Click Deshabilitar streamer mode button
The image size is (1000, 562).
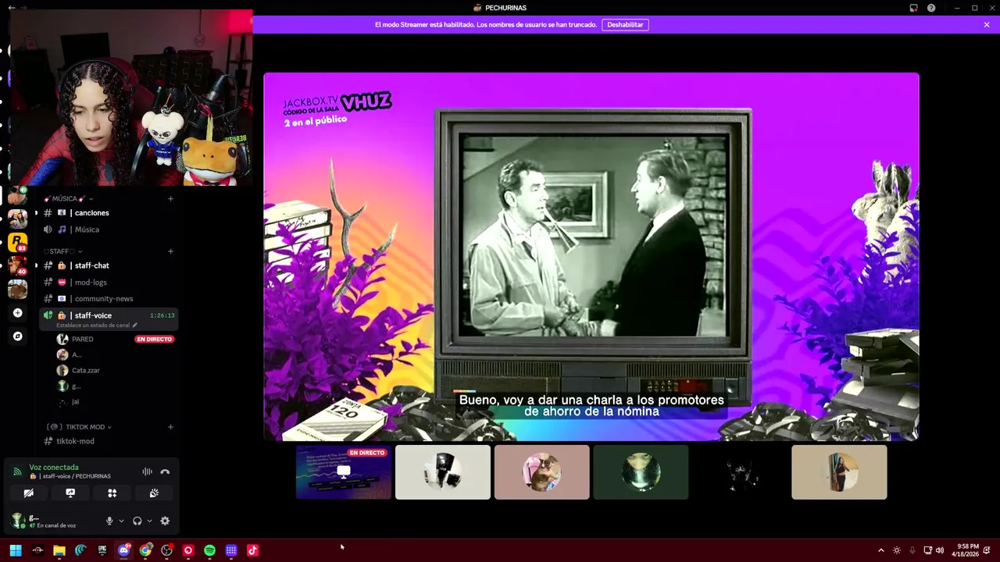(x=625, y=25)
